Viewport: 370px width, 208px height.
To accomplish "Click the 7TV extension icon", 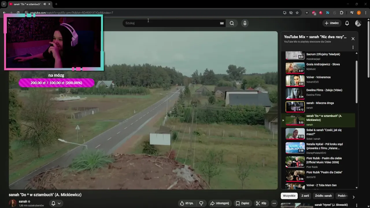I will pyautogui.click(x=328, y=13).
